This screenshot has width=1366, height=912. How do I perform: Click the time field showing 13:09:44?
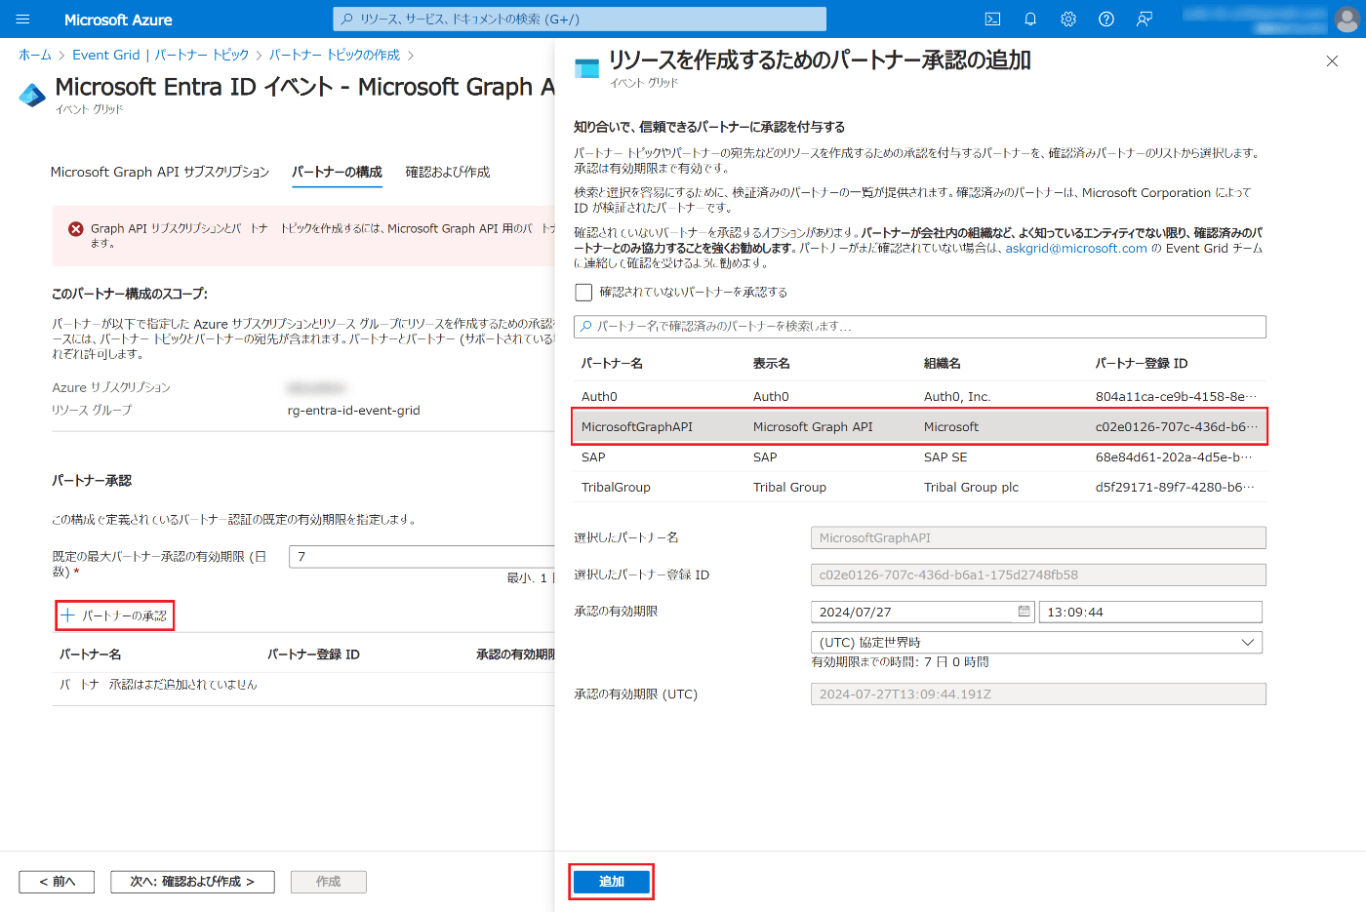[x=1150, y=612]
